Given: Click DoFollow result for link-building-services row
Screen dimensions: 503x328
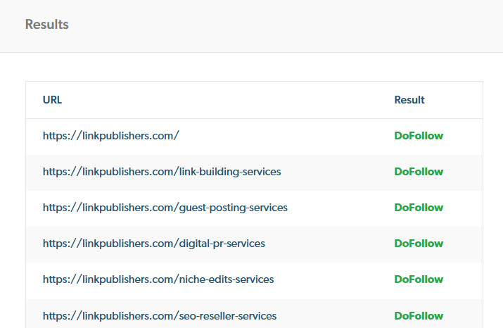Looking at the screenshot, I should pyautogui.click(x=419, y=172).
